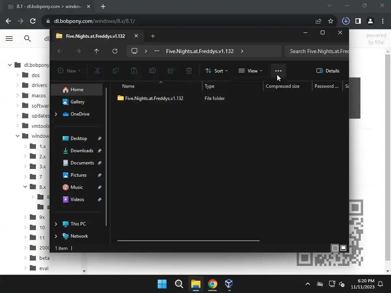Open clock showing 6:20 PM 11/11/2023
This screenshot has width=391, height=293.
click(363, 284)
